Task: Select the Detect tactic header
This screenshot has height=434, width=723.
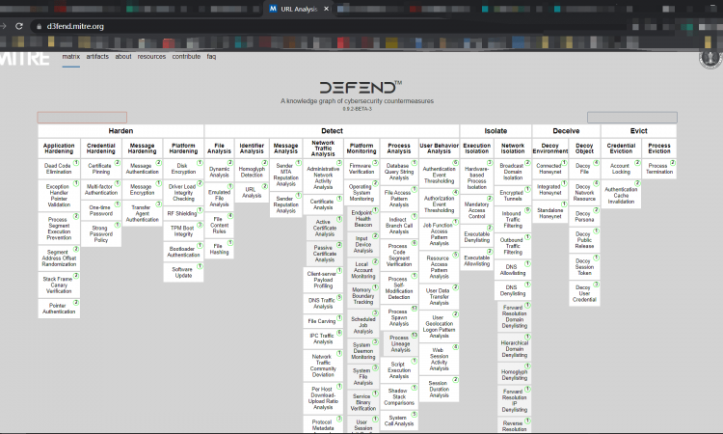Action: pos(332,131)
